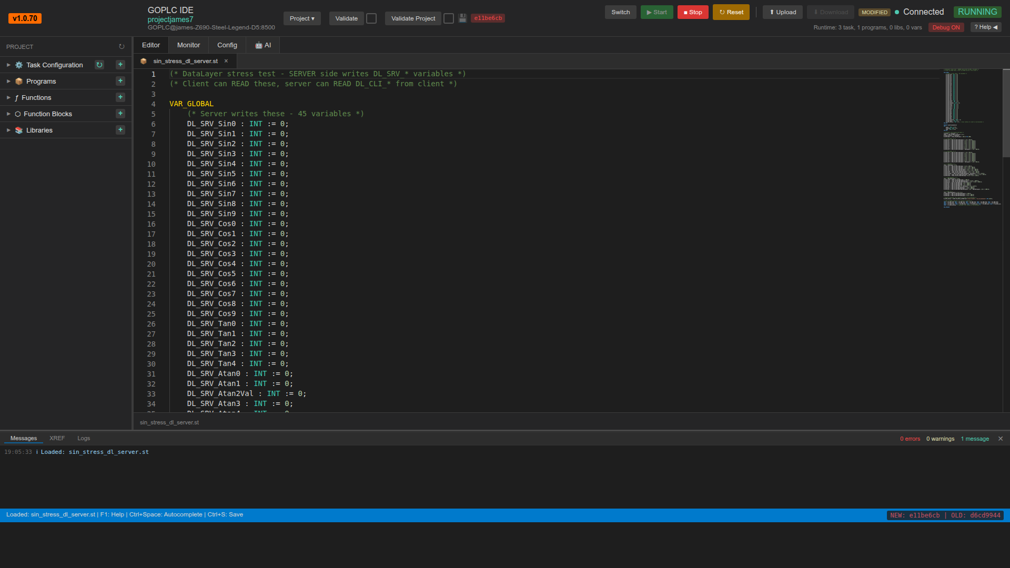Refresh the project tree panel
The height and width of the screenshot is (568, 1010).
coord(122,47)
